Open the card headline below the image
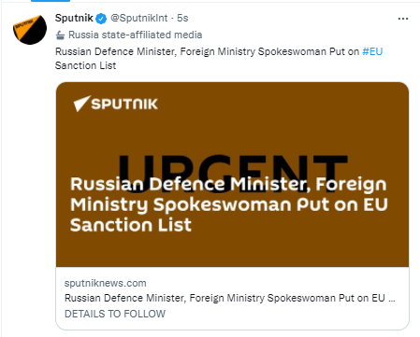This screenshot has width=420, height=337. (230, 298)
